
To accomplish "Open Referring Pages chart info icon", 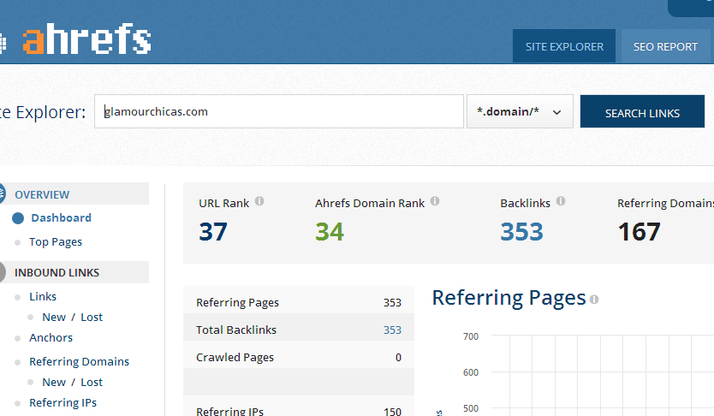I will (x=594, y=300).
